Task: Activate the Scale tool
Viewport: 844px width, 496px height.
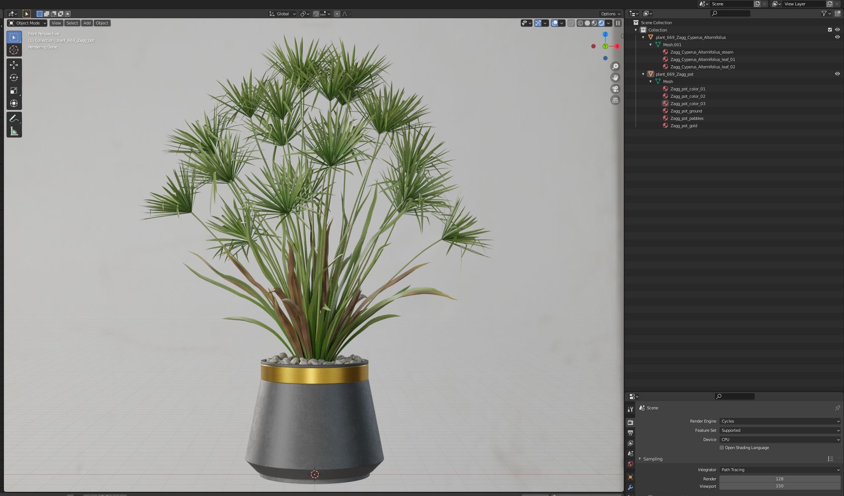Action: click(14, 90)
